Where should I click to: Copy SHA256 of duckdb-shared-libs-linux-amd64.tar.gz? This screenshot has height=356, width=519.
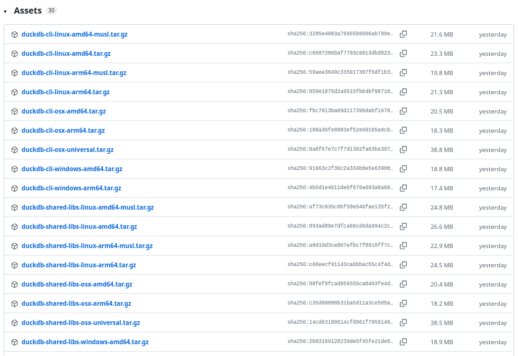403,226
